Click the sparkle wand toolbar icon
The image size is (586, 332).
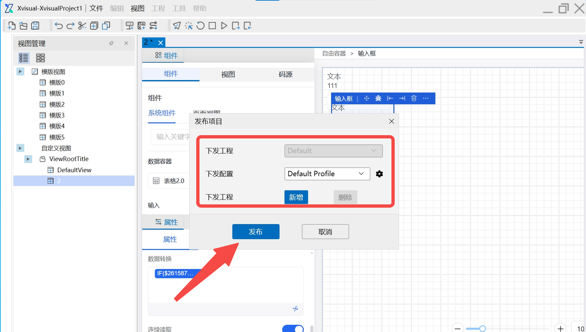point(189,26)
